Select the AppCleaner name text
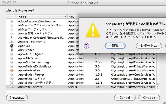 pyautogui.click(x=26, y=50)
